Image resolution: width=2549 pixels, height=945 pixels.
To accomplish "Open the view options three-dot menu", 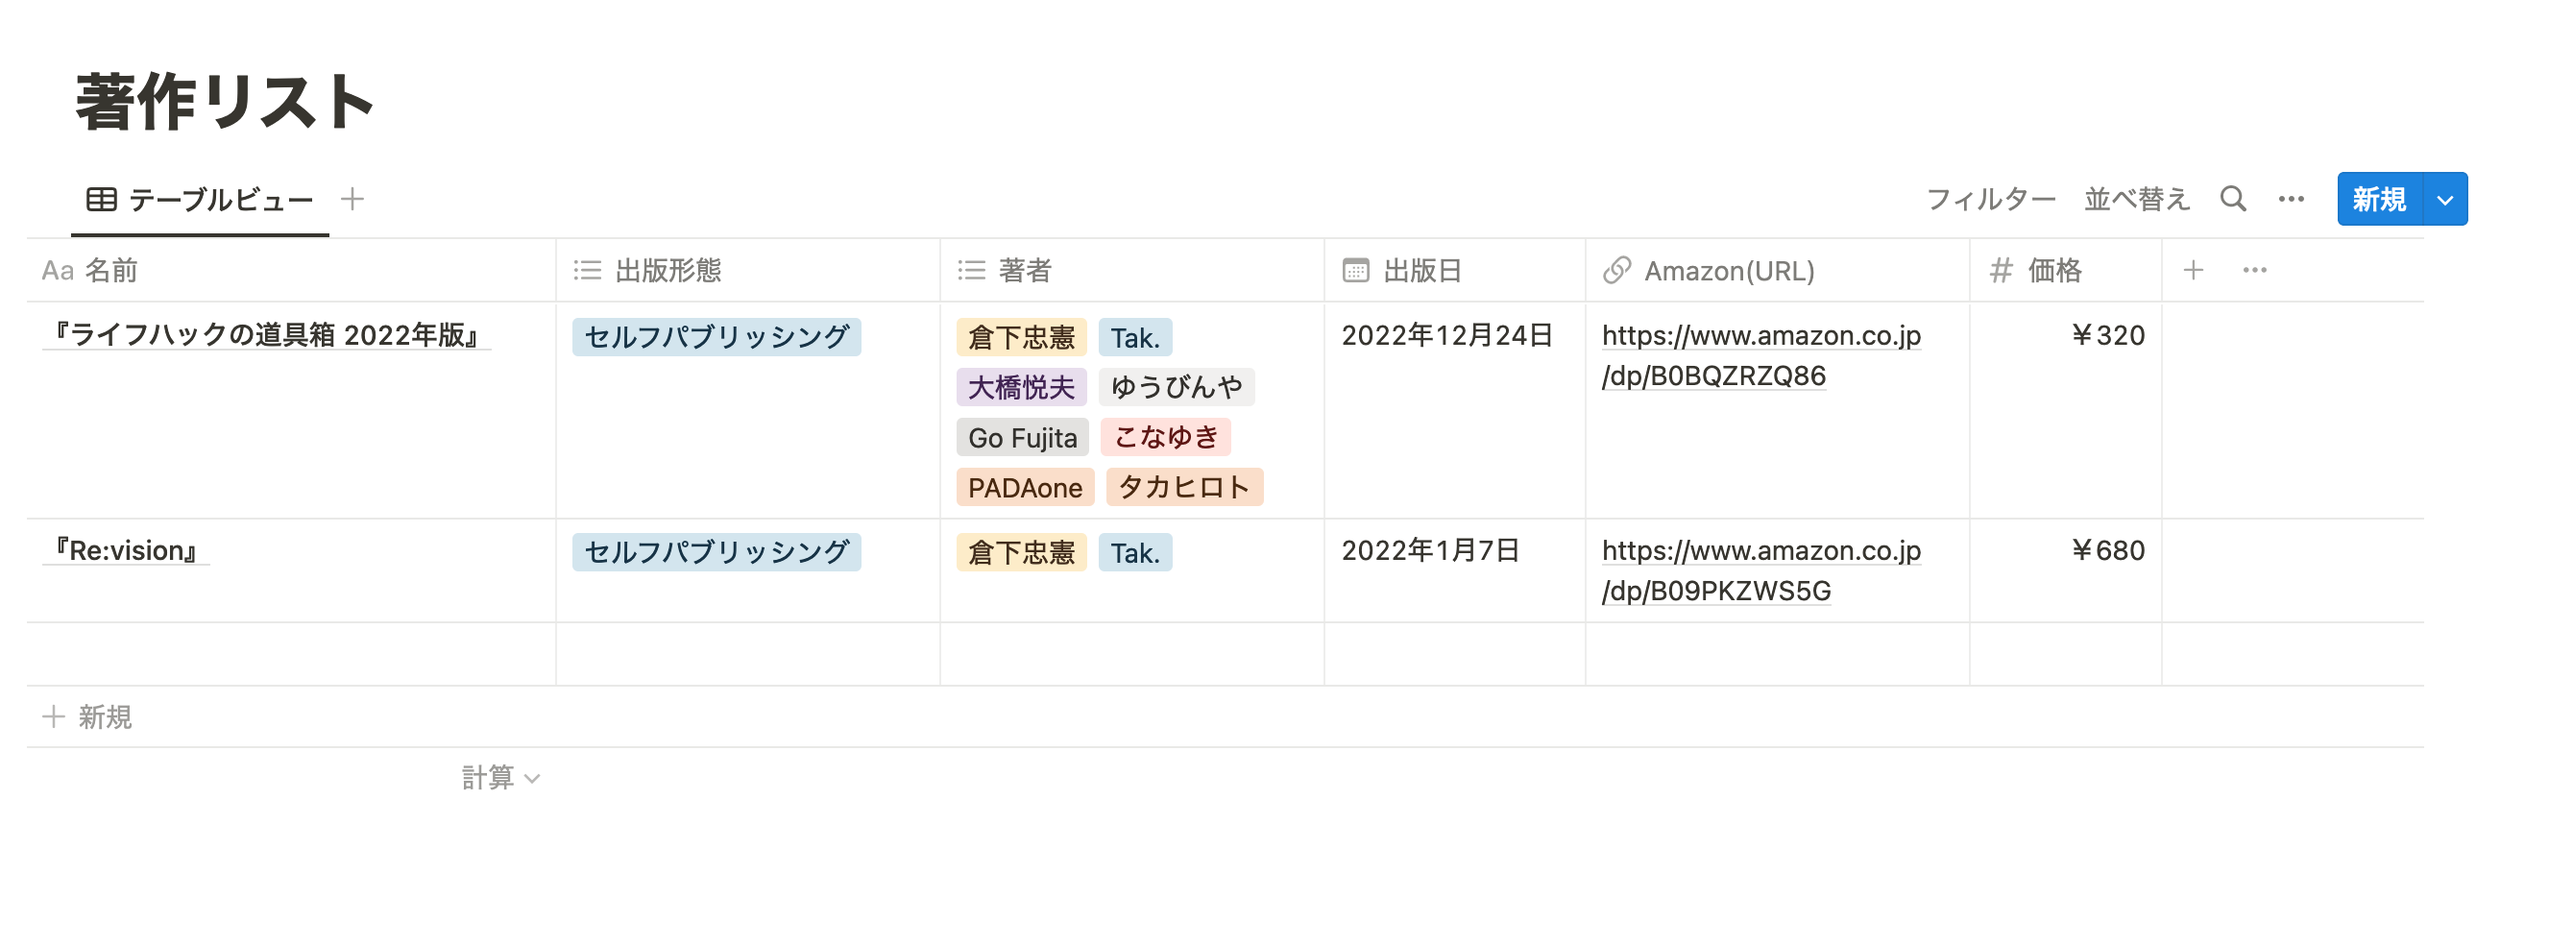I will 2291,199.
